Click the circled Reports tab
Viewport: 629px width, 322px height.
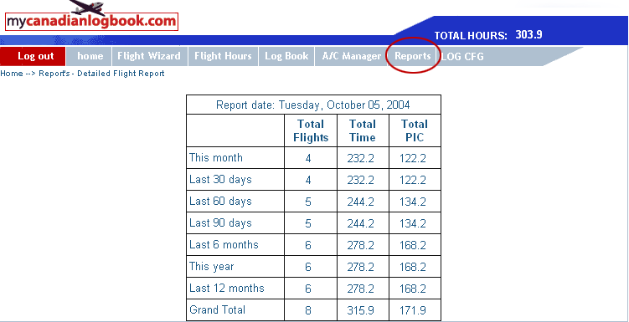412,56
